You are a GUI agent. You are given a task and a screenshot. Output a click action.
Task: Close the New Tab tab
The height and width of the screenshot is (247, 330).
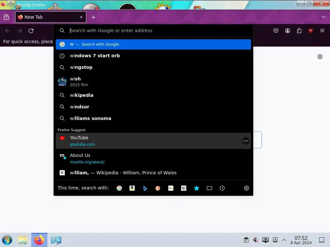point(81,17)
